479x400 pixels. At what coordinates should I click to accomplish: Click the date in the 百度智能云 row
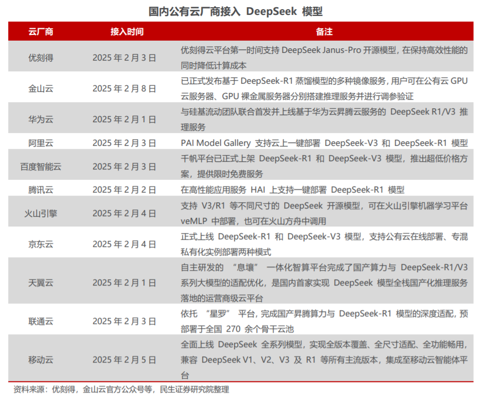(x=124, y=167)
